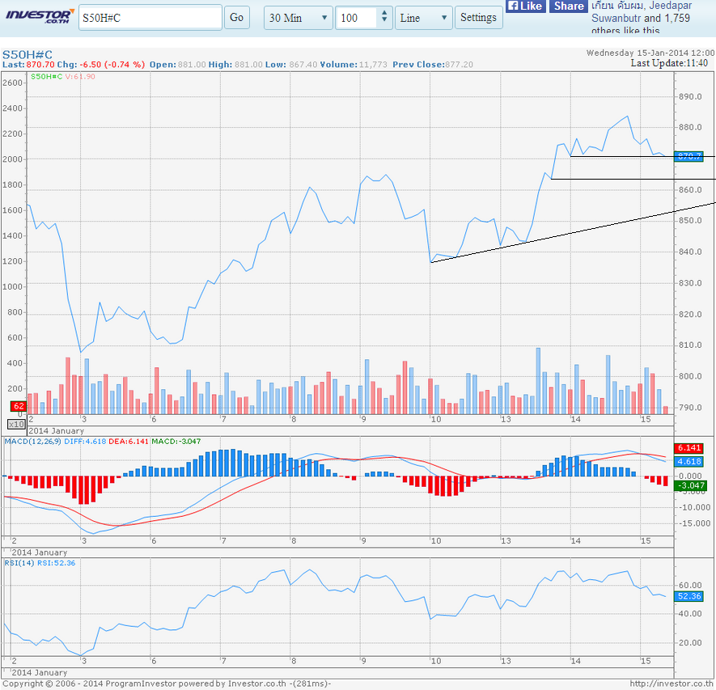Click the Prev Close: 877.20 text
This screenshot has height=690, width=716.
pyautogui.click(x=433, y=65)
